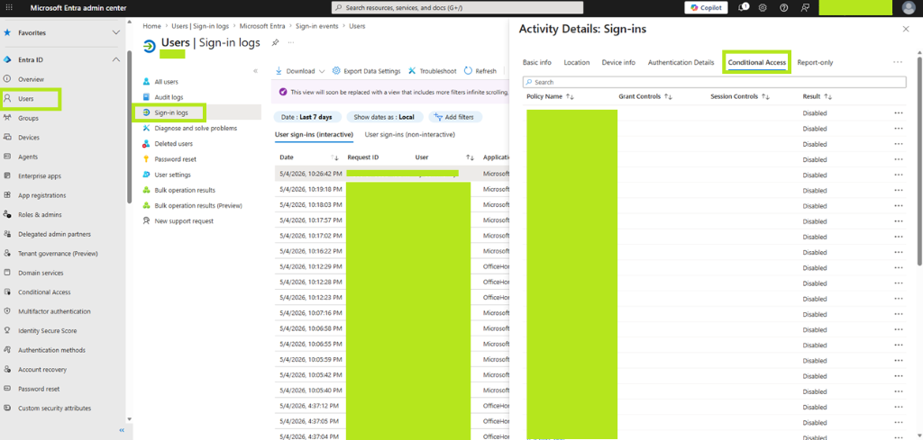Click the search resources box
This screenshot has width=923, height=440.
click(x=457, y=7)
